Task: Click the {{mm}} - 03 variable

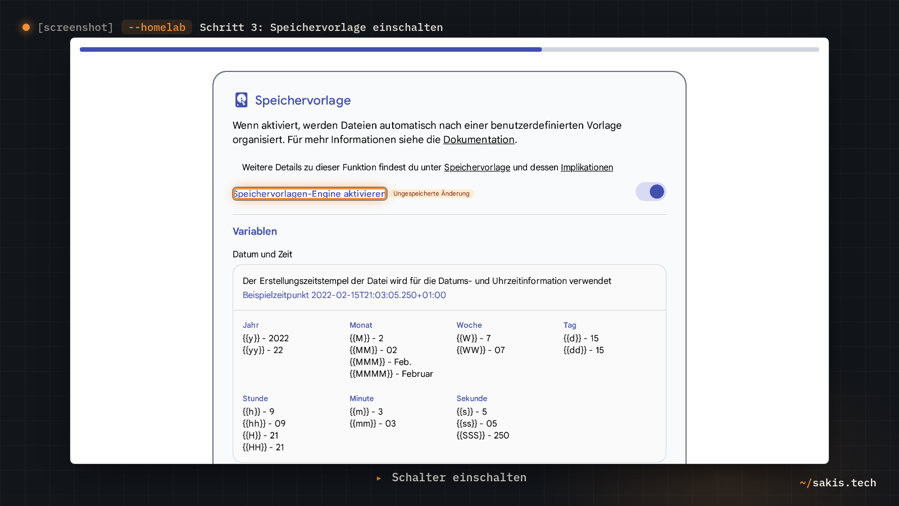Action: [373, 423]
